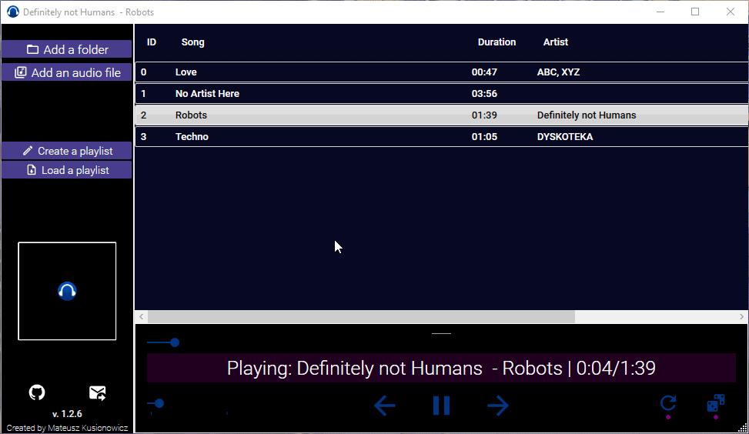Close the player window
This screenshot has height=434, width=749.
[731, 12]
